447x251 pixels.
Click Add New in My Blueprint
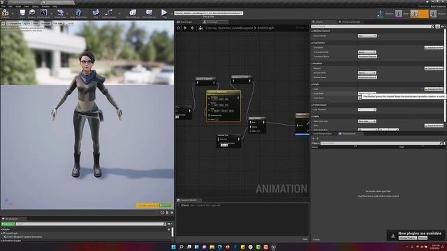pos(8,224)
